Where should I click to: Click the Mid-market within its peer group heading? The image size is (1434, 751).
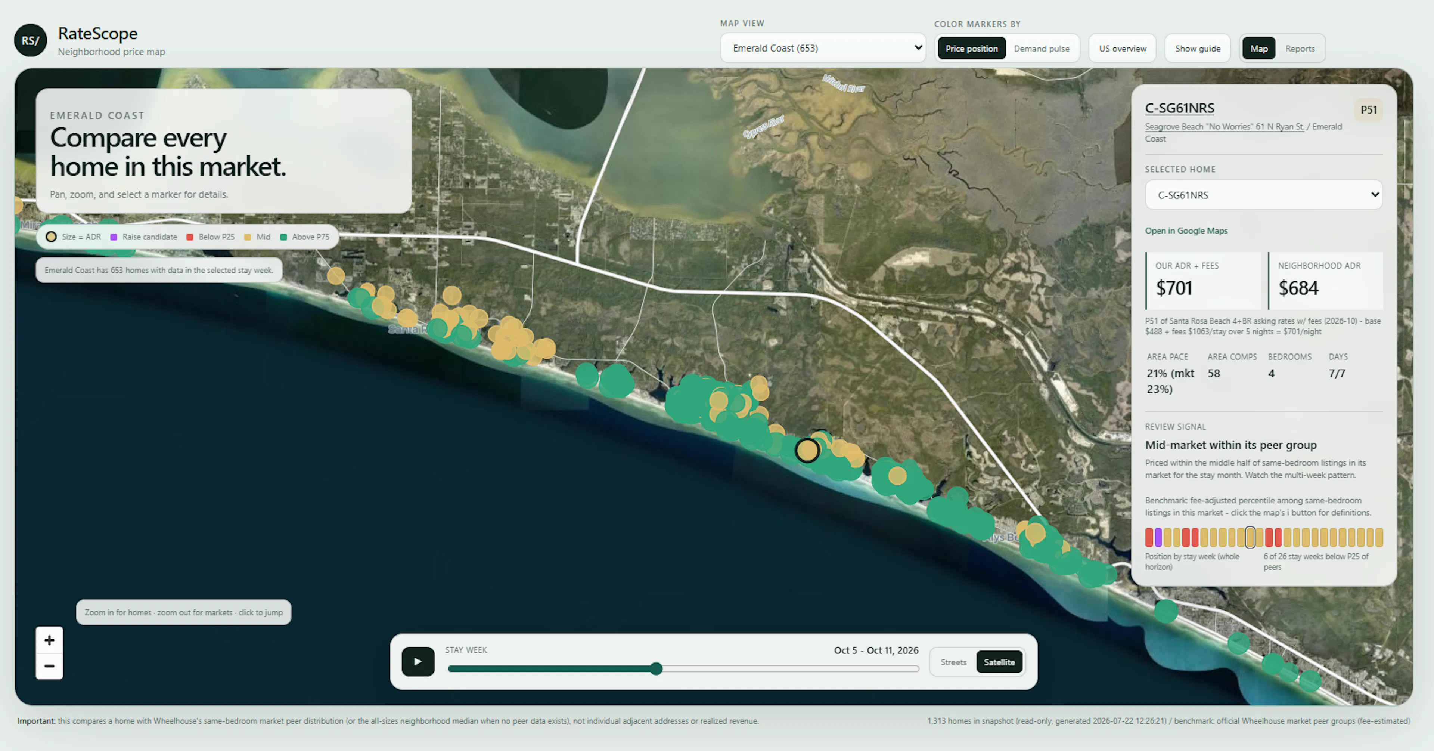tap(1231, 445)
